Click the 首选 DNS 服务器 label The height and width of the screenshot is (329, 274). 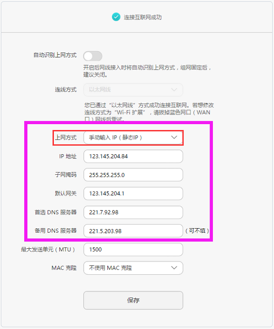[x=56, y=212]
